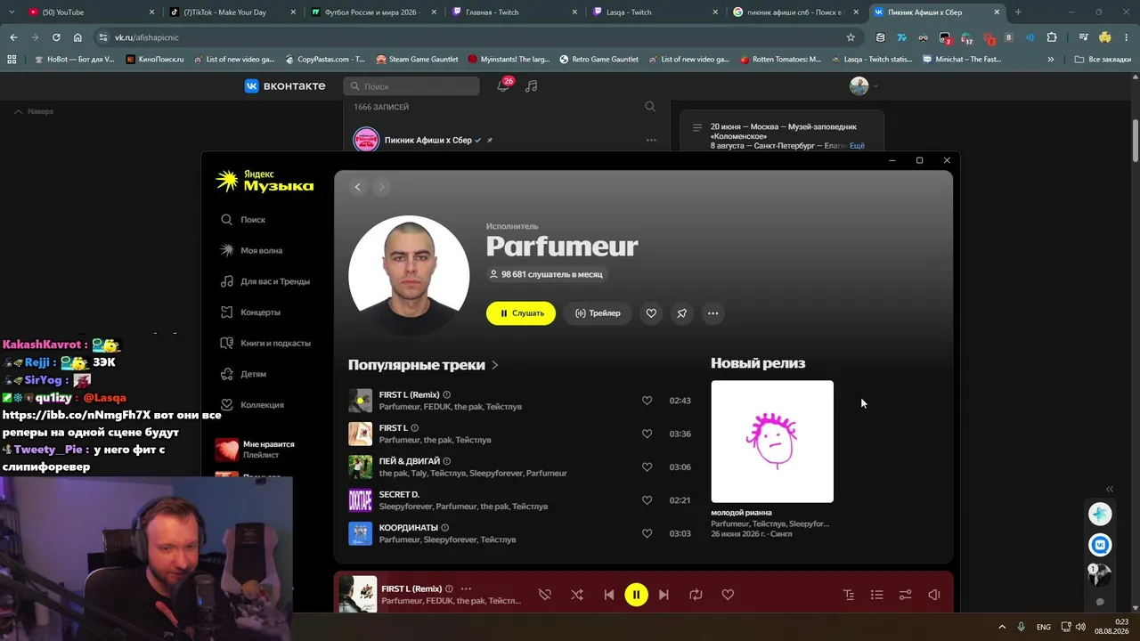Switch to the (50) YouTube browser tab

click(x=89, y=12)
